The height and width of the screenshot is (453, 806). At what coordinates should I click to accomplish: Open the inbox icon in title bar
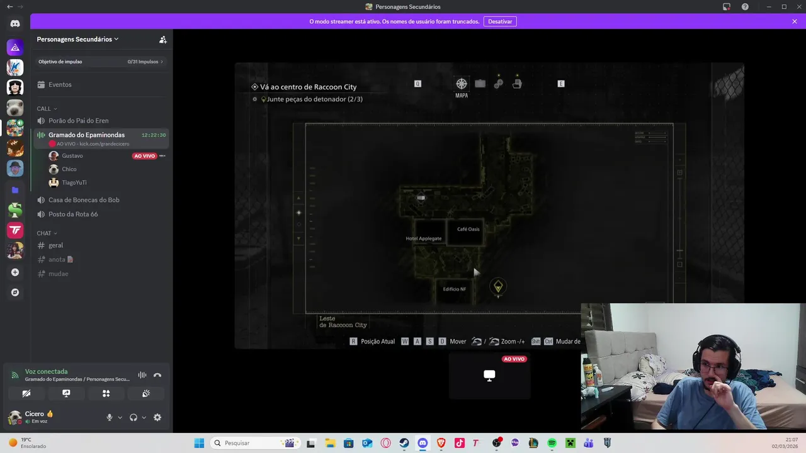(727, 7)
